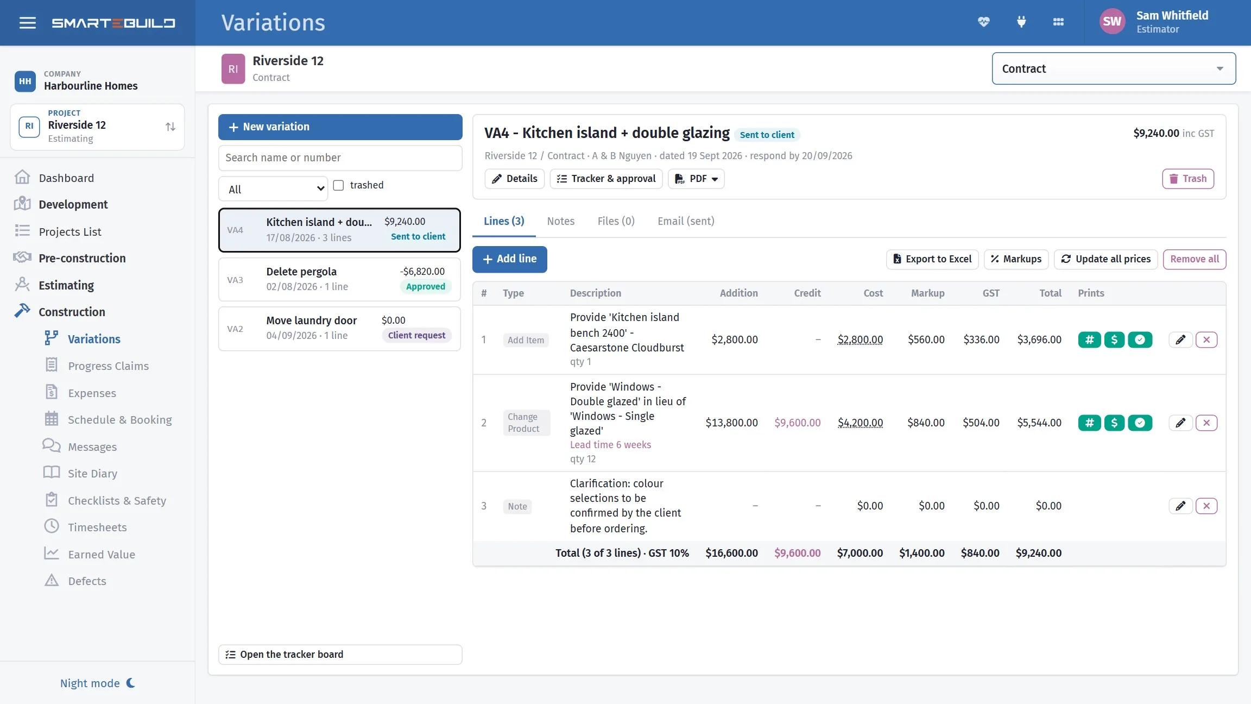Delete line 1 with the X icon
This screenshot has height=704, width=1251.
click(1206, 340)
